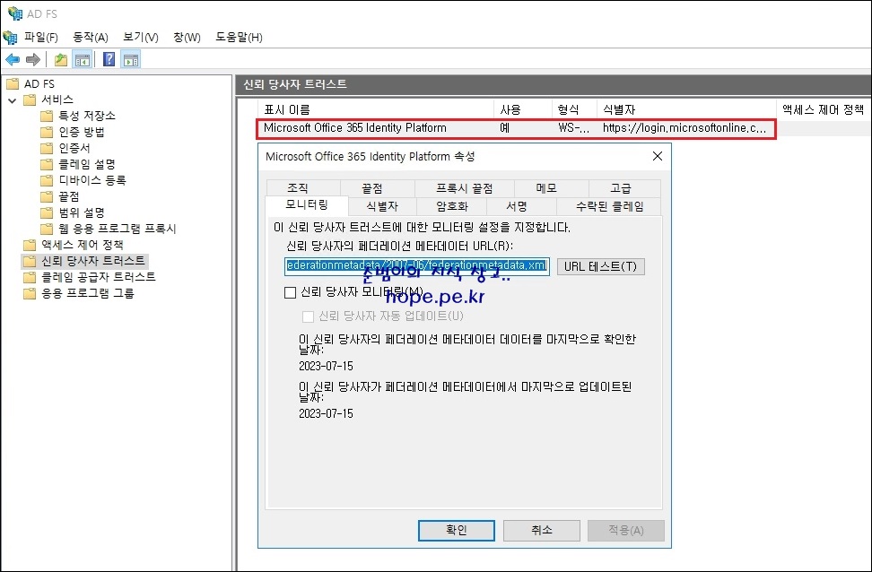Close the 속성 dialog with X

[x=658, y=156]
